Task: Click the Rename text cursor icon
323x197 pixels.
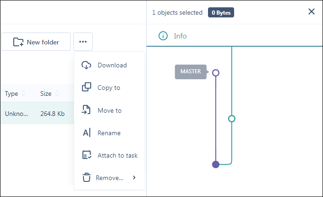Action: pos(86,133)
